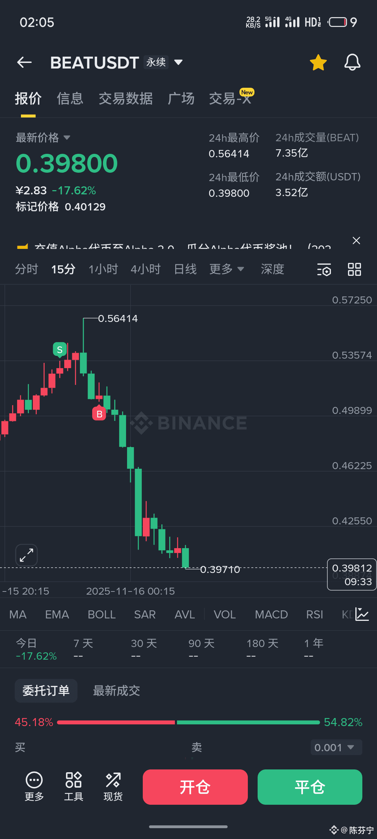
Task: Tap the red 开仓 button
Action: tap(195, 787)
